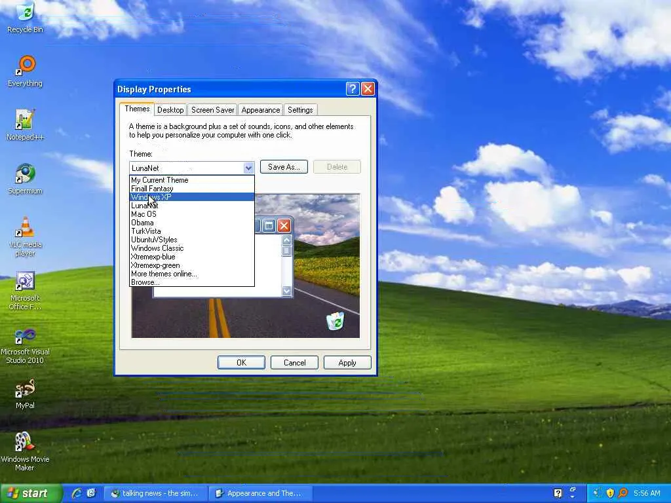Choose the UbuntuVStyles theme
The image size is (671, 503).
[x=192, y=240]
